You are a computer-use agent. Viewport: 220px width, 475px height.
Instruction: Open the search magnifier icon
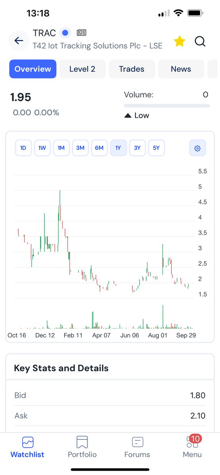tap(200, 41)
